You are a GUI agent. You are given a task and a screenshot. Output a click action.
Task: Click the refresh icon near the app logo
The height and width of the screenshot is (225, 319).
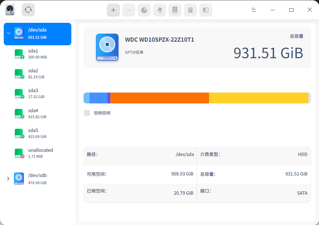click(28, 9)
